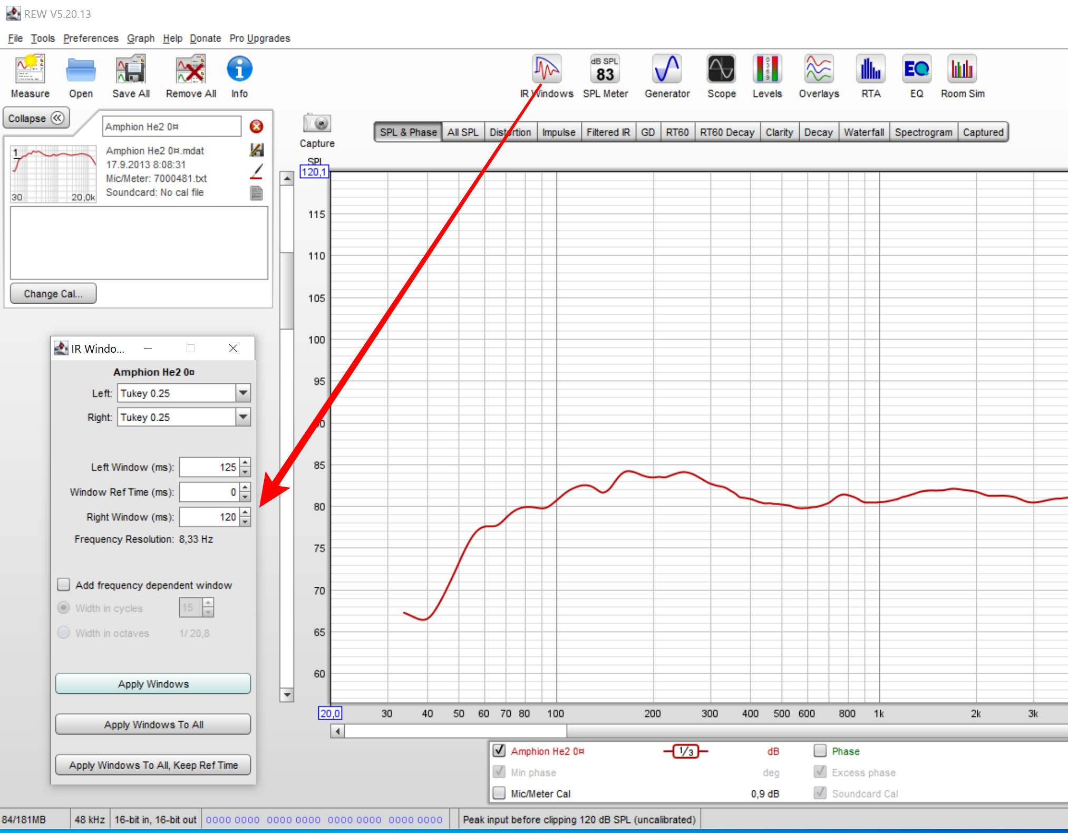Click the vertical SPL axis scrollbar thumb

pyautogui.click(x=287, y=291)
